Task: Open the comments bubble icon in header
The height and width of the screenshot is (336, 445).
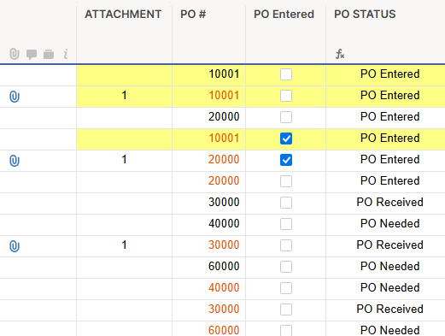Action: click(x=32, y=54)
